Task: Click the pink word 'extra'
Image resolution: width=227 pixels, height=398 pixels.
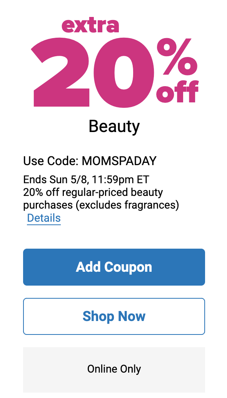Action: point(90,25)
